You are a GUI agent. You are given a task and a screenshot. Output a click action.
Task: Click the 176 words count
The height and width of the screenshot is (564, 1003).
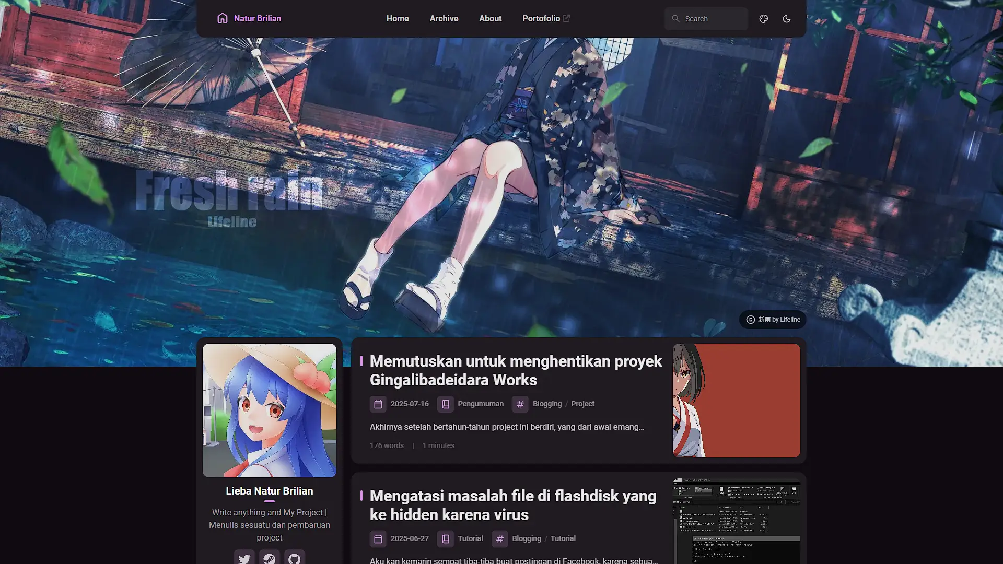click(x=387, y=446)
